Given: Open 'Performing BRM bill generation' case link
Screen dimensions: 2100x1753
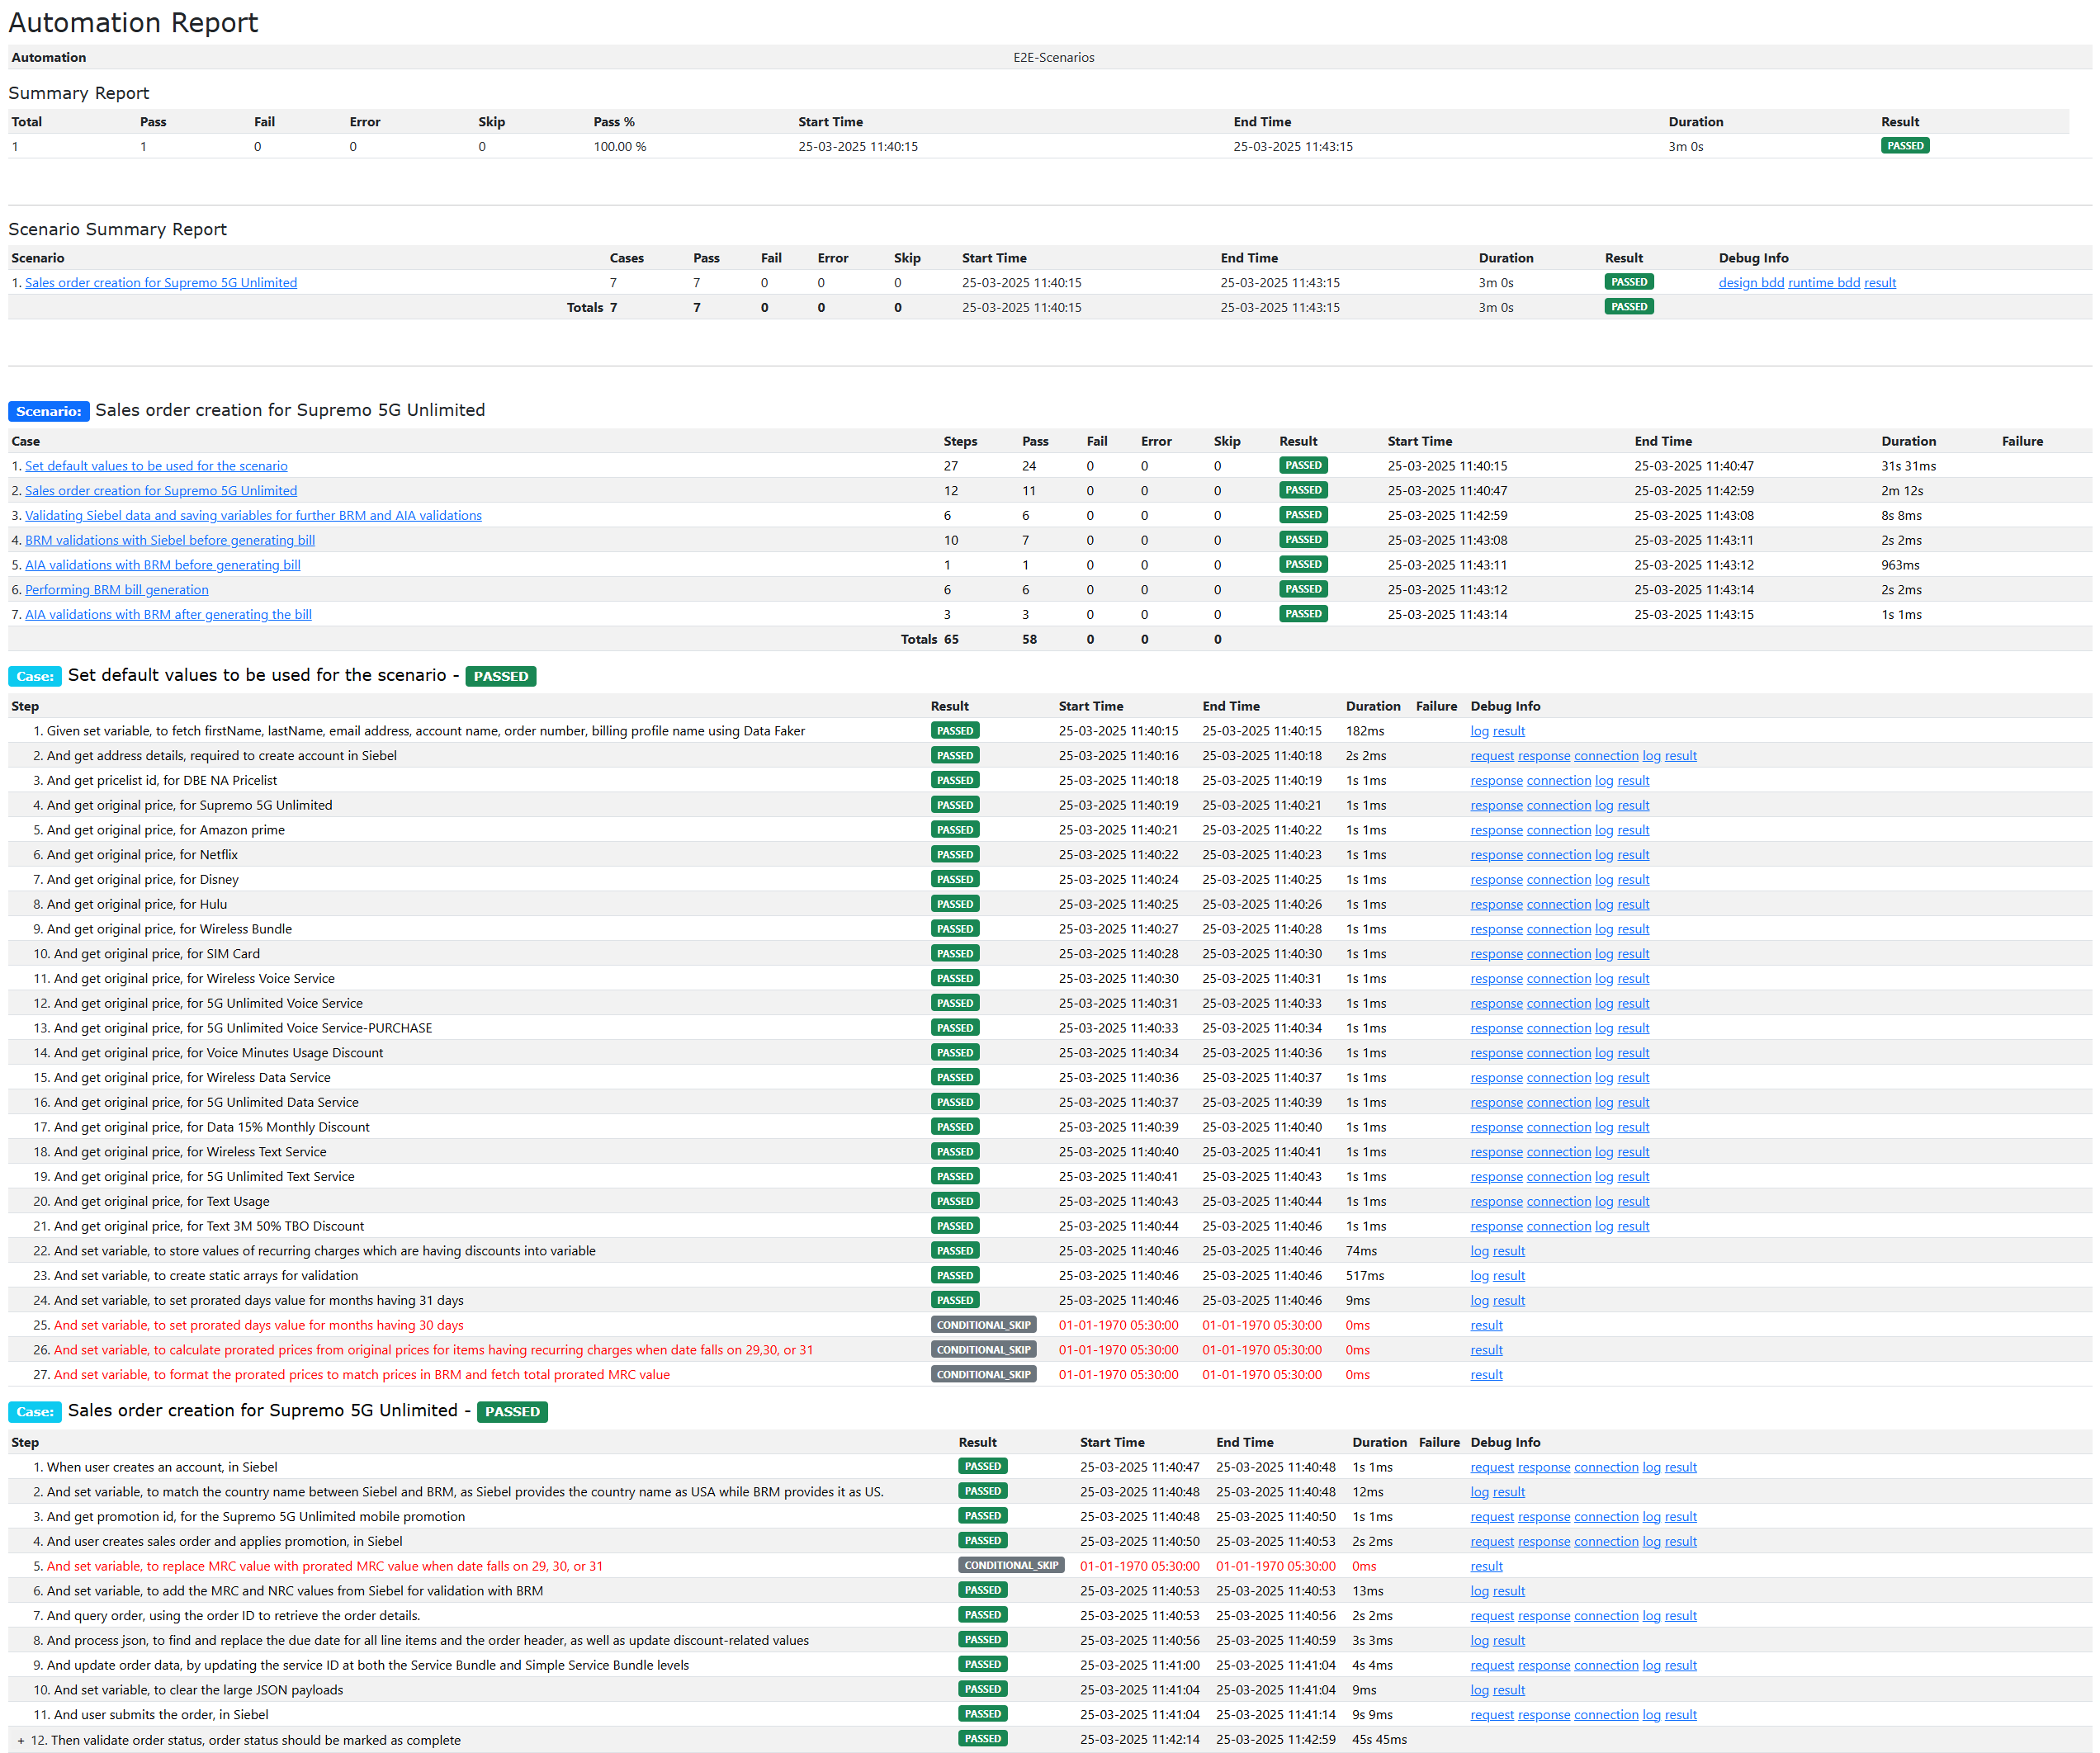Looking at the screenshot, I should [117, 590].
